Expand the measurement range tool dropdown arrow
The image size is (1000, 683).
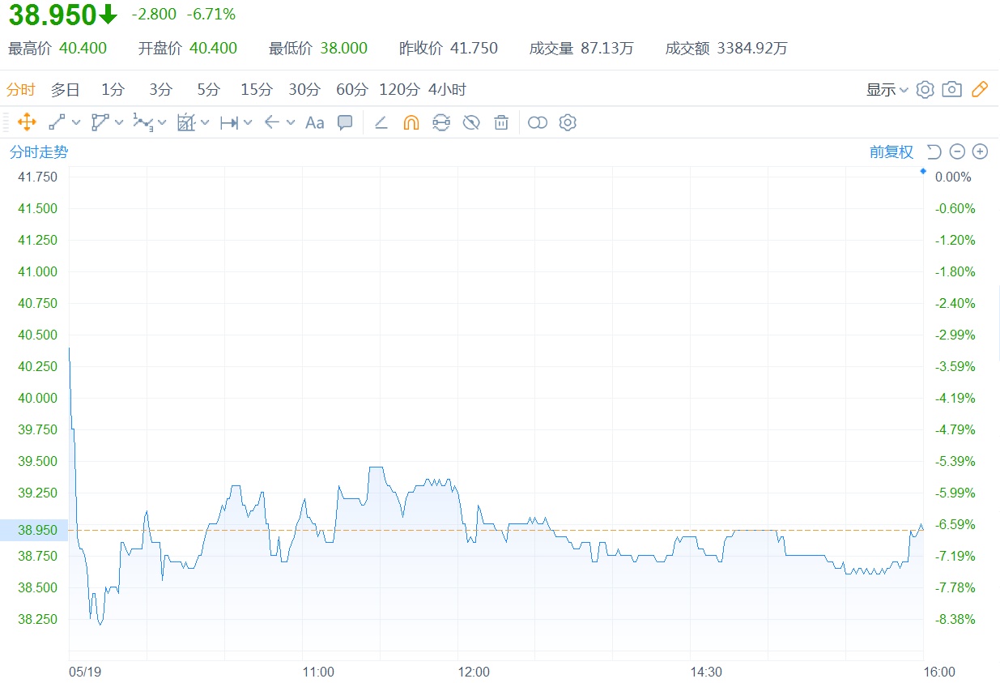tap(248, 122)
